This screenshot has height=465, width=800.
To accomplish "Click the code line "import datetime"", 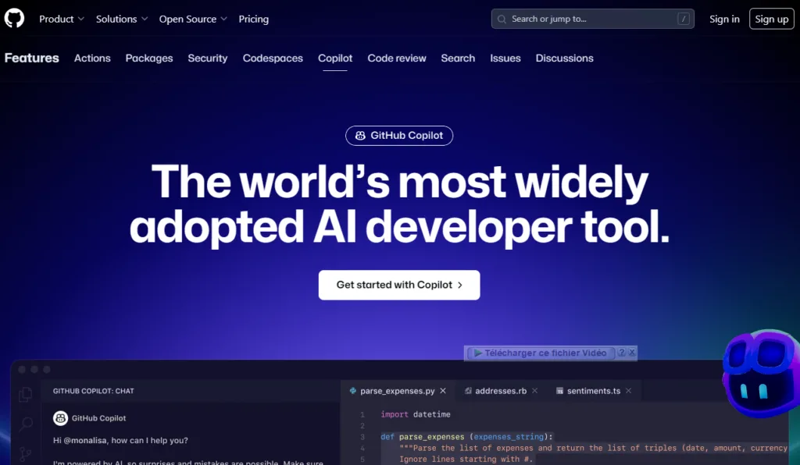I will point(416,414).
